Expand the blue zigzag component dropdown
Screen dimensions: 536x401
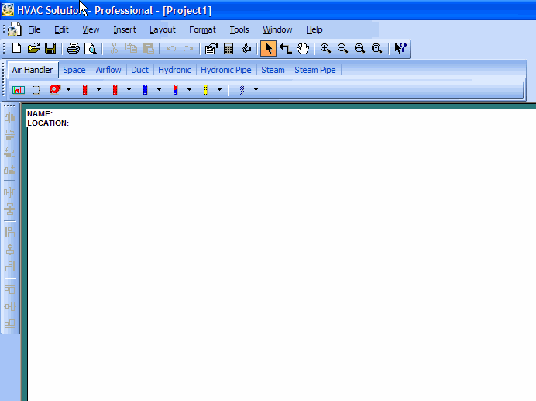click(256, 90)
